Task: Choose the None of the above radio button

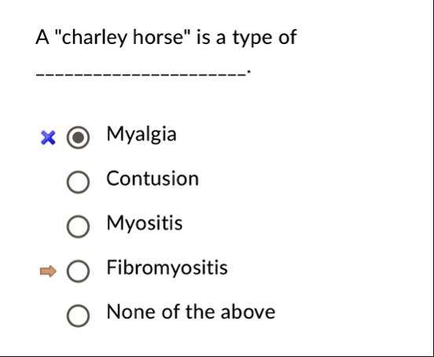Action: [78, 315]
